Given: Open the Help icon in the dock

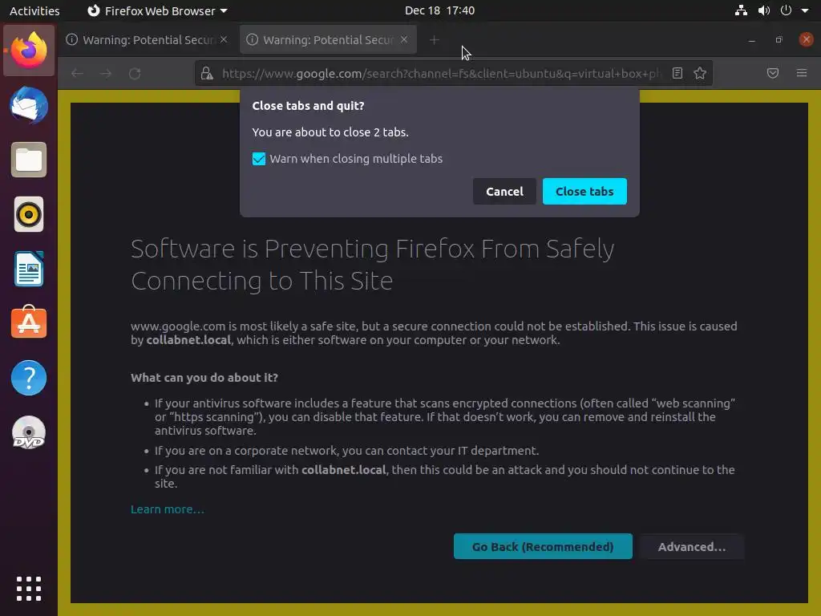Looking at the screenshot, I should (x=29, y=378).
